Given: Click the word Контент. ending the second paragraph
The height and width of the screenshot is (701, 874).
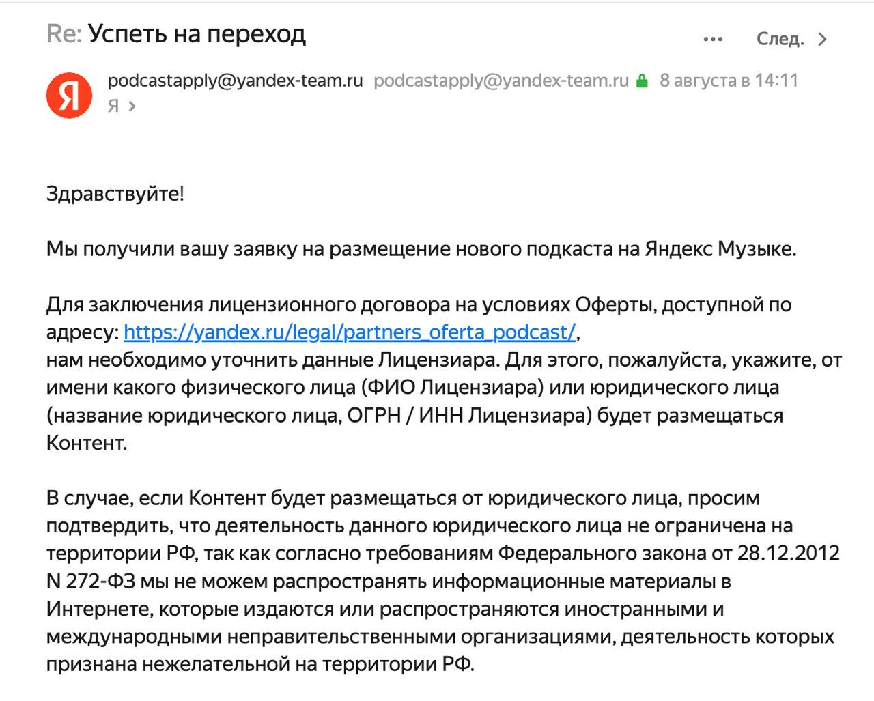Looking at the screenshot, I should tap(87, 442).
